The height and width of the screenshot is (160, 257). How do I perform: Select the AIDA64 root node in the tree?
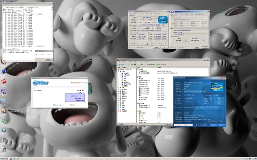click(x=126, y=70)
